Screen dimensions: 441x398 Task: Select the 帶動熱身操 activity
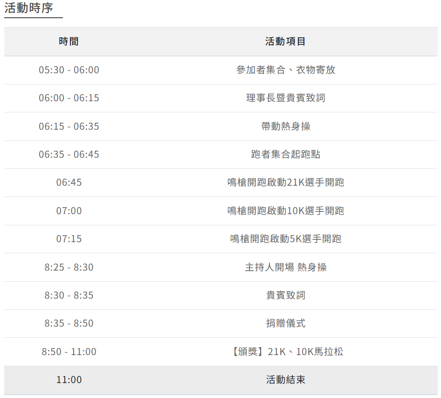(285, 126)
